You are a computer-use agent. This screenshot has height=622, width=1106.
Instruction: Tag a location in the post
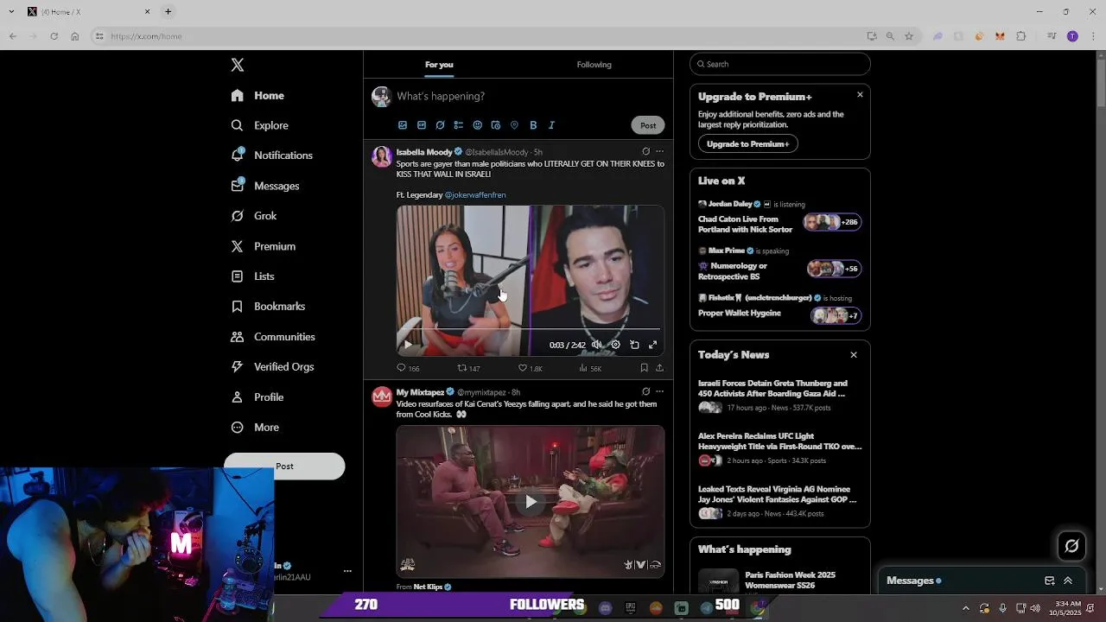coord(514,125)
